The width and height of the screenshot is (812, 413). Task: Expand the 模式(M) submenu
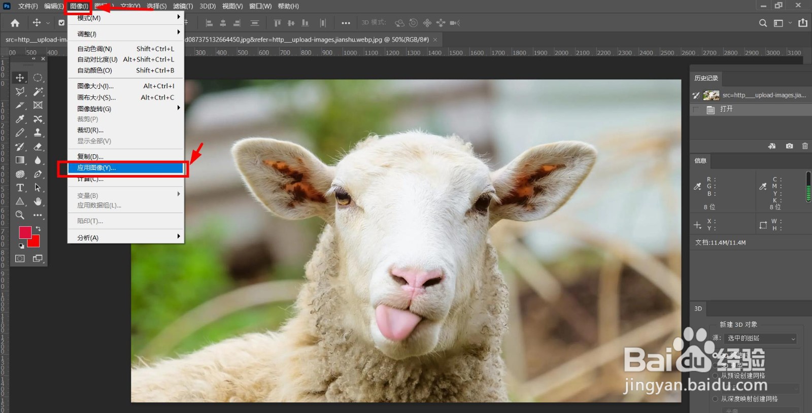126,18
